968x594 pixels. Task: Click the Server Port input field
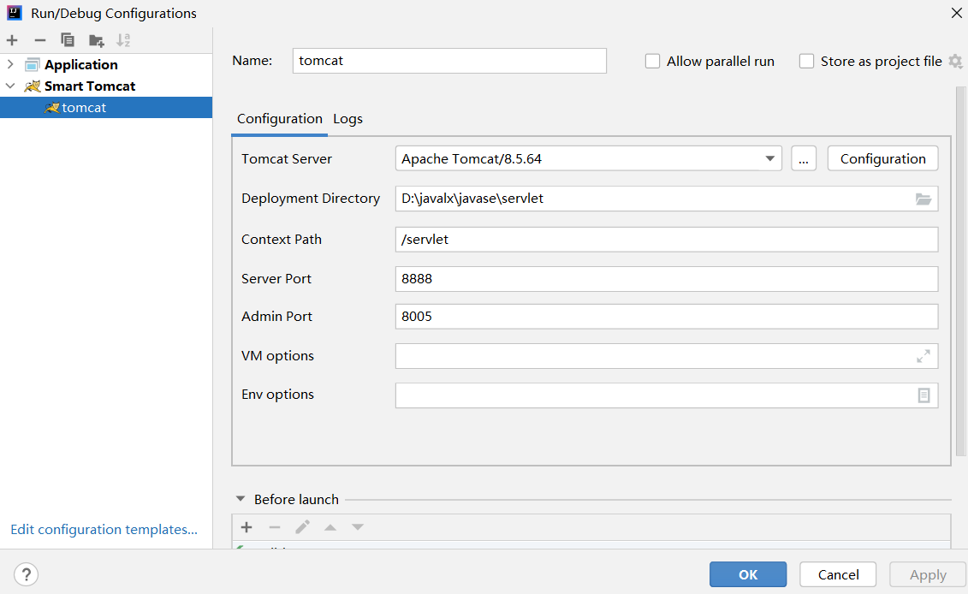click(666, 279)
